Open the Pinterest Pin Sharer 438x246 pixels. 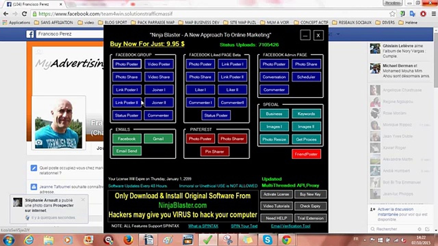click(x=215, y=151)
